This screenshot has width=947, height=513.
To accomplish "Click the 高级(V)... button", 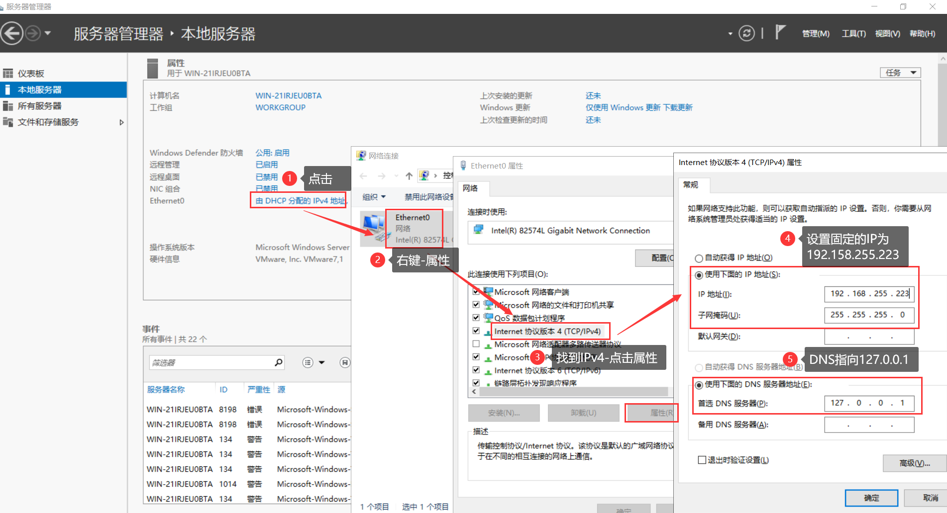I will coord(915,463).
